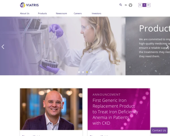Screen dimensions: 170x136
Task: Click the Contact Us button
Action: [159, 130]
